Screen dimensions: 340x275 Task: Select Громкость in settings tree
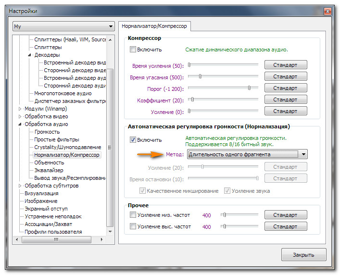pyautogui.click(x=47, y=132)
